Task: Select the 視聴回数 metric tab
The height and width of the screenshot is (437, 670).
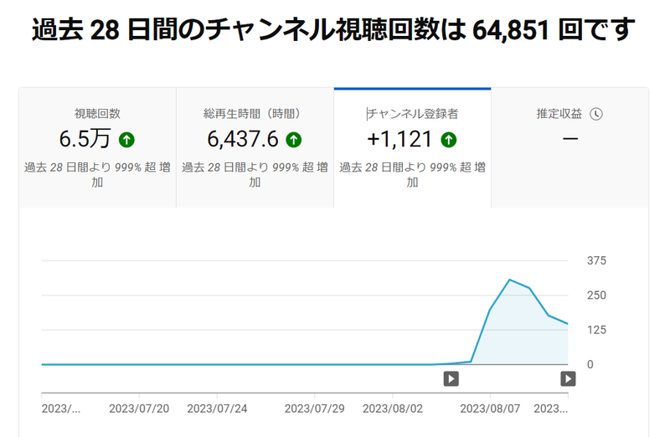Action: (x=97, y=148)
